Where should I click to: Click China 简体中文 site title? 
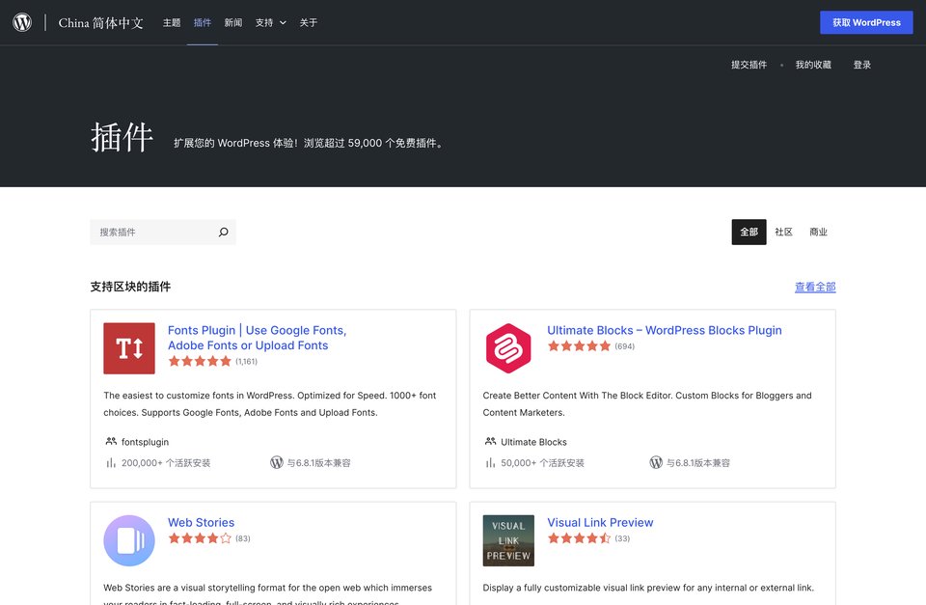[101, 22]
